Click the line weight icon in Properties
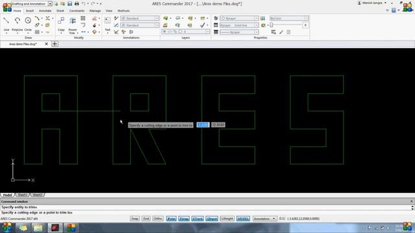Image resolution: width=415 pixels, height=233 pixels. pyautogui.click(x=216, y=32)
